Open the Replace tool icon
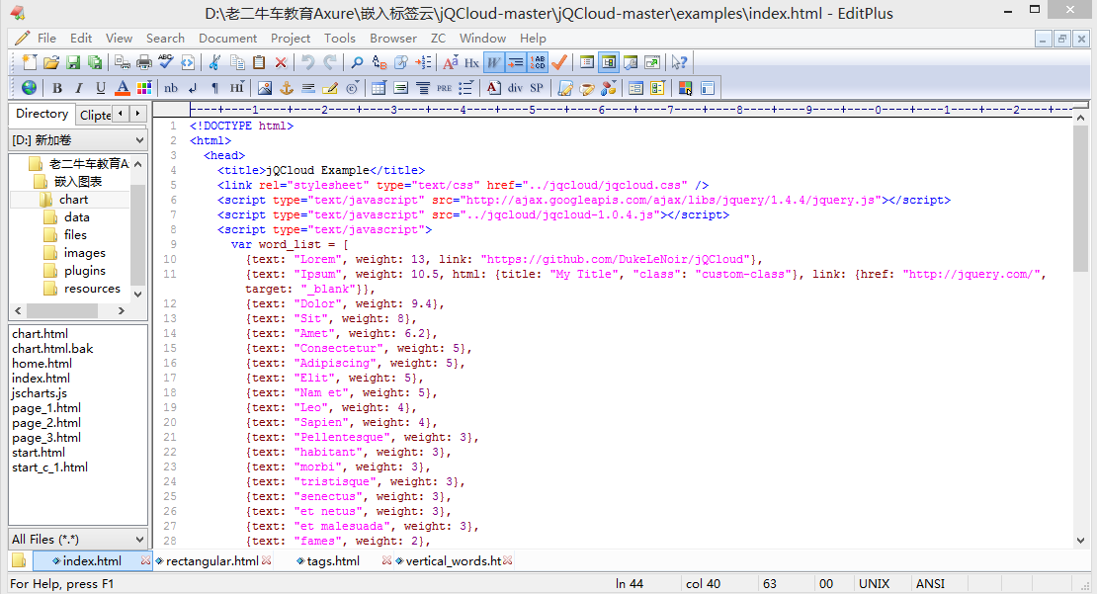1097x594 pixels. coord(380,62)
